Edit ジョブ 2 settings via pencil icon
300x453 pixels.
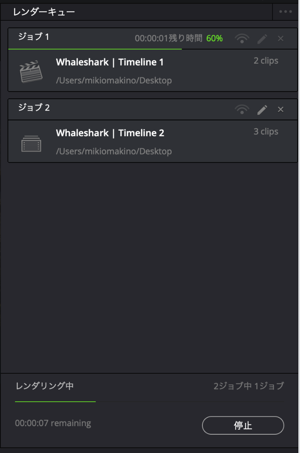(262, 109)
